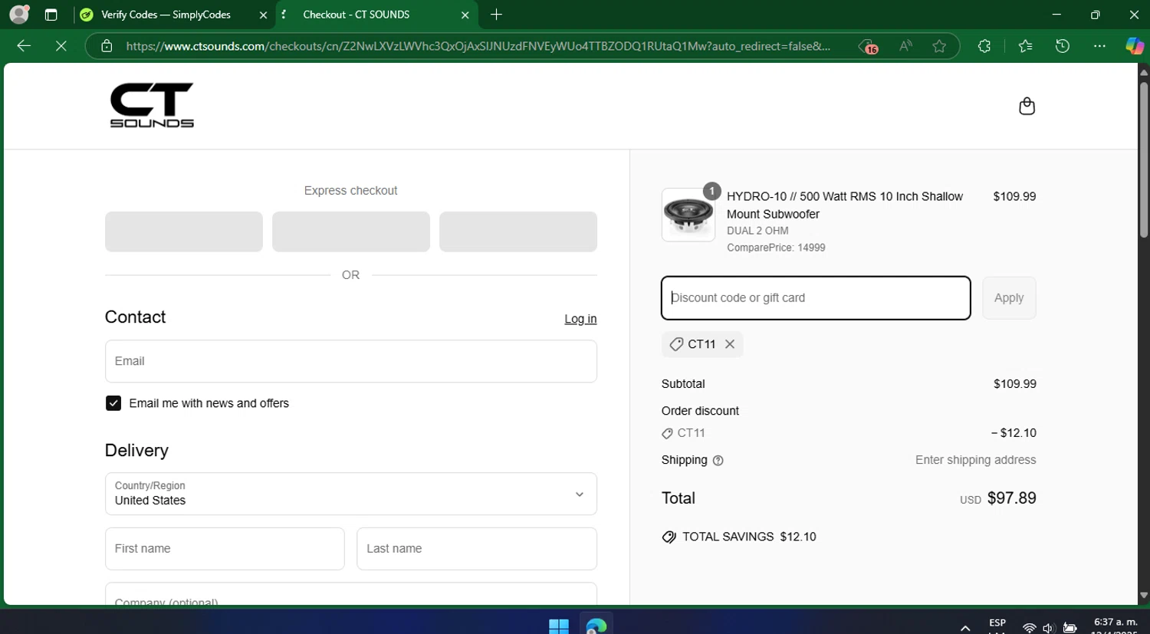Screen dimensions: 1150x634
Task: Click the TOTAL SAVINGS tag icon
Action: click(x=669, y=537)
